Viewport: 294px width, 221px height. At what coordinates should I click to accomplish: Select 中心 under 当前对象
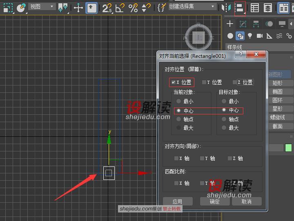178,111
